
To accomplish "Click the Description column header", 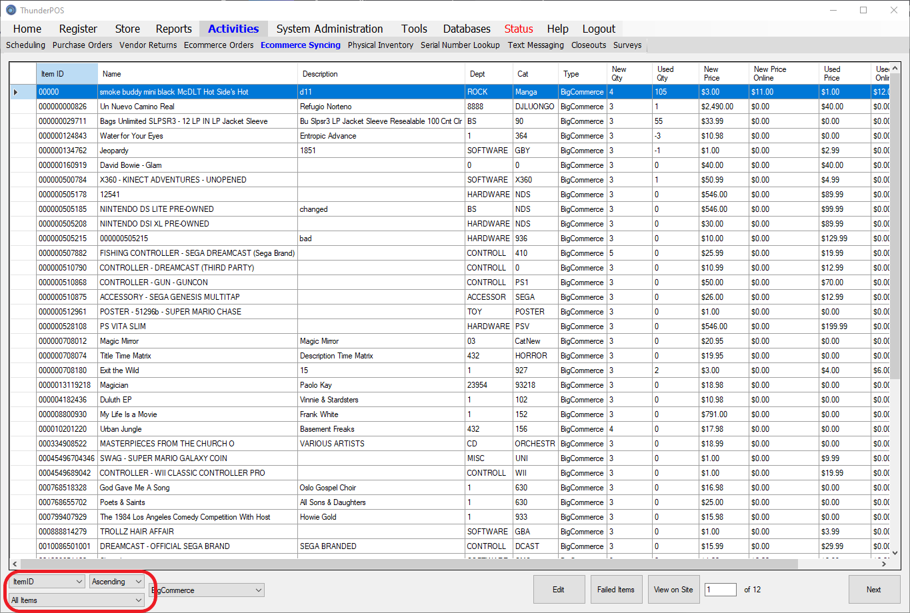I will coord(381,74).
